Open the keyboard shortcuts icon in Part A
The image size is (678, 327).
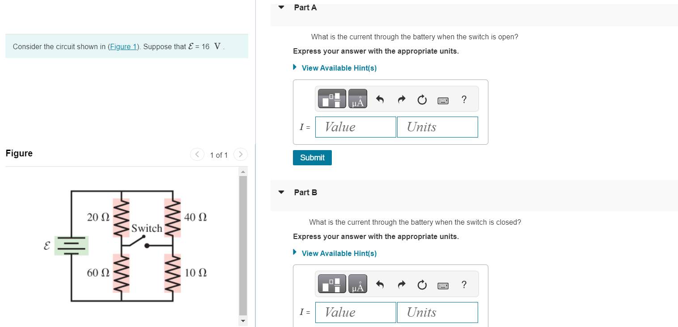tap(443, 100)
